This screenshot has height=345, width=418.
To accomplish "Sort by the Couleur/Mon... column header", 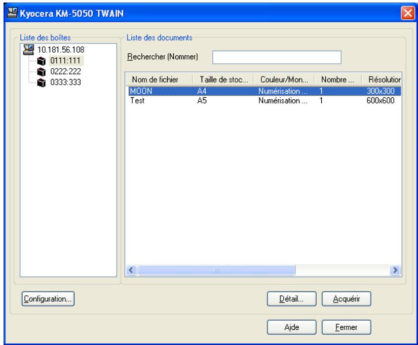I will [x=284, y=80].
